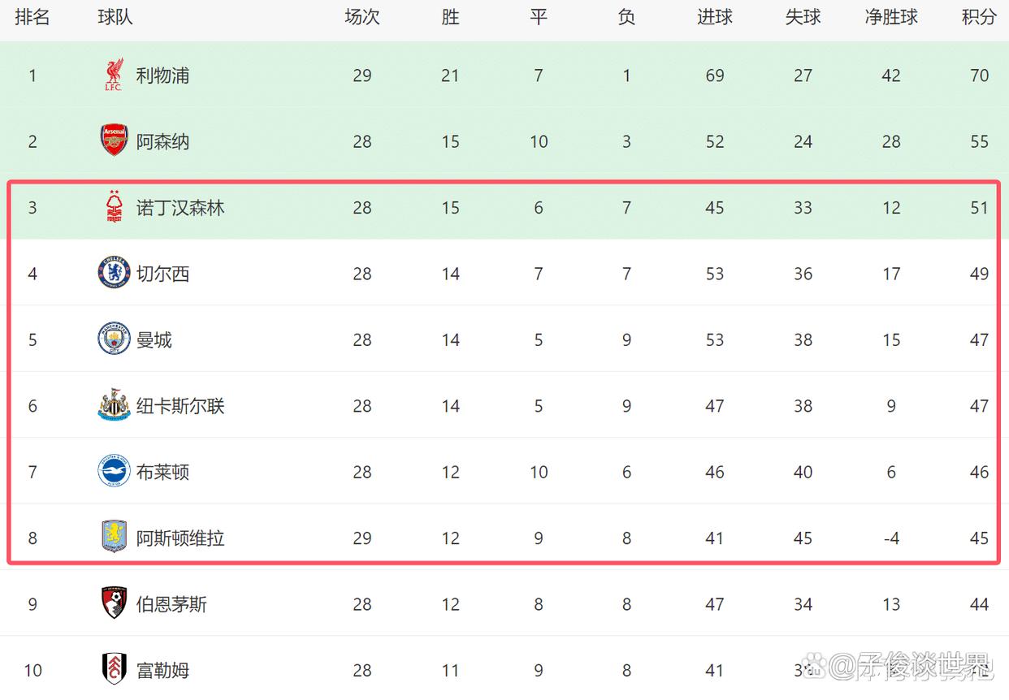Click the Liverpool club crest

point(114,76)
